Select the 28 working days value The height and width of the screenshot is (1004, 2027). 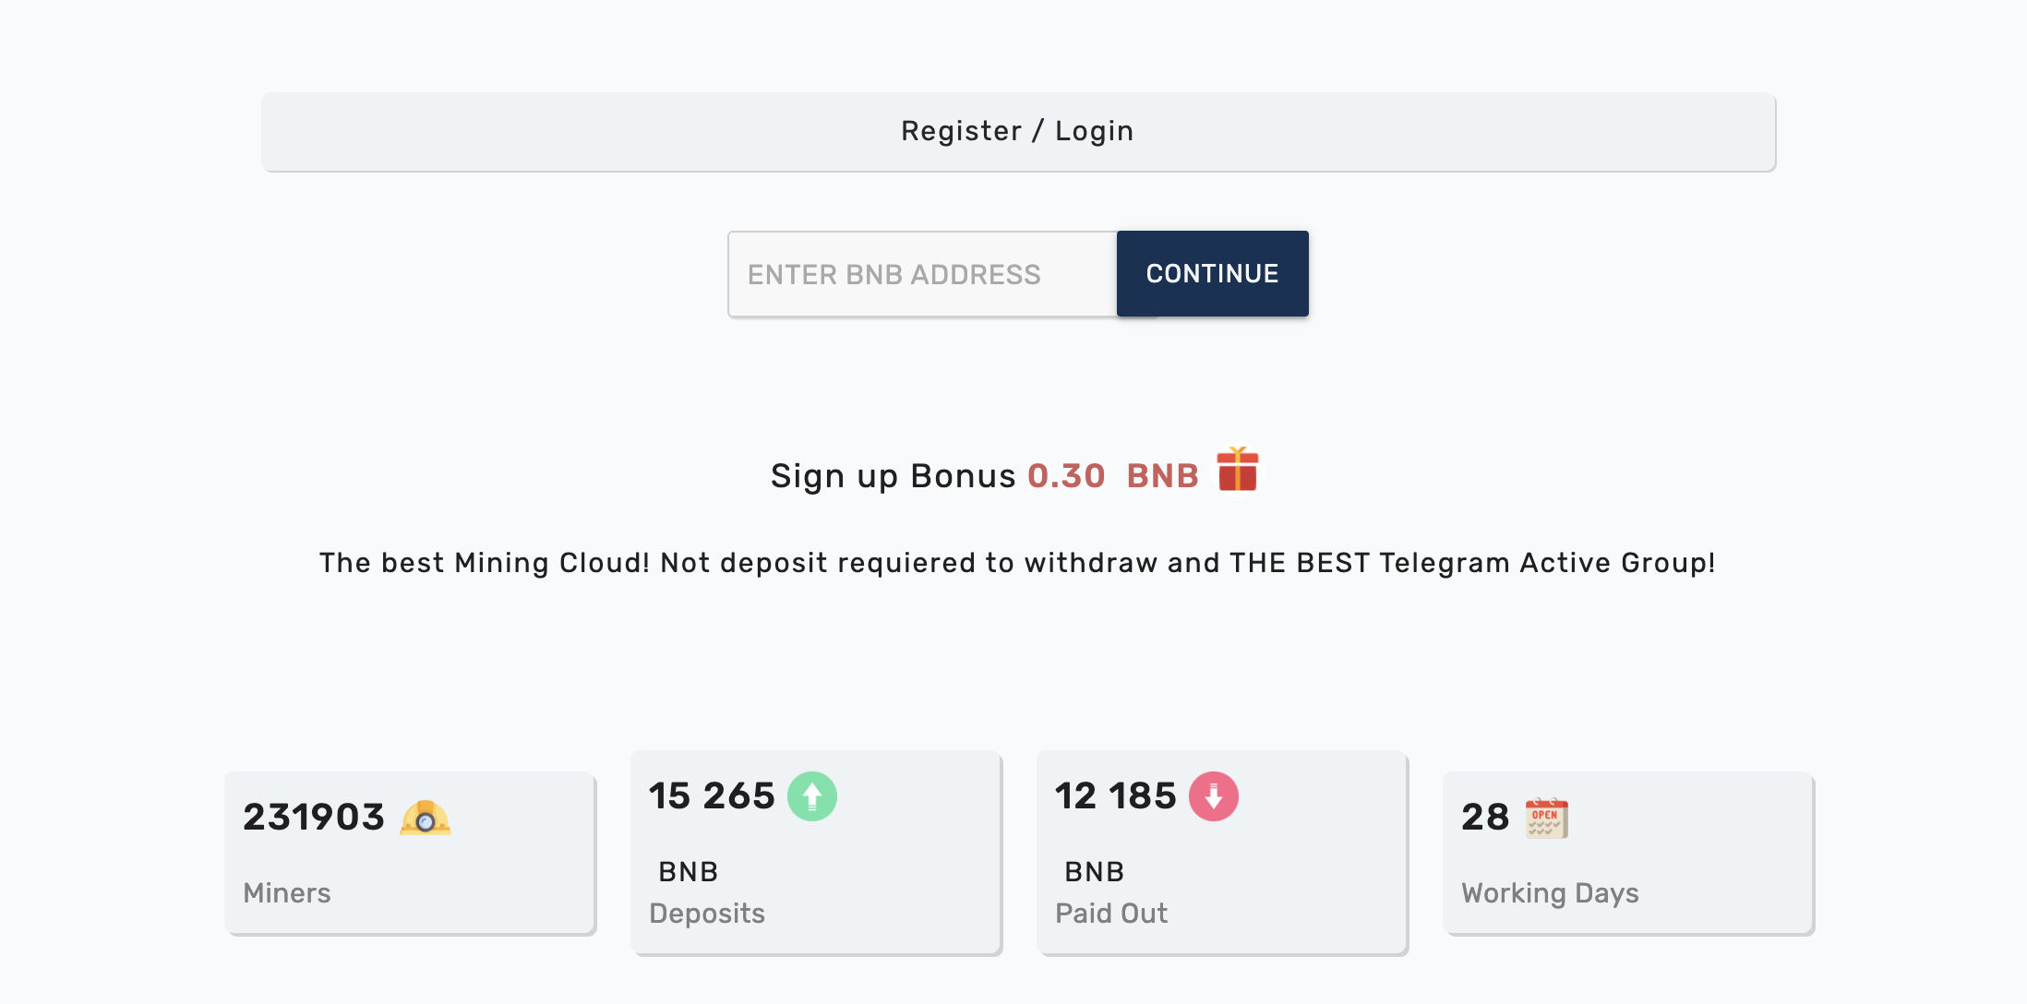tap(1485, 818)
